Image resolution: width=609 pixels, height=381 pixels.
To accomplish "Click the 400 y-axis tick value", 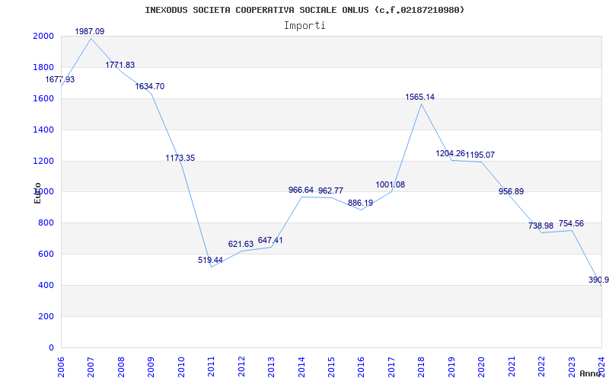I will pyautogui.click(x=46, y=285).
